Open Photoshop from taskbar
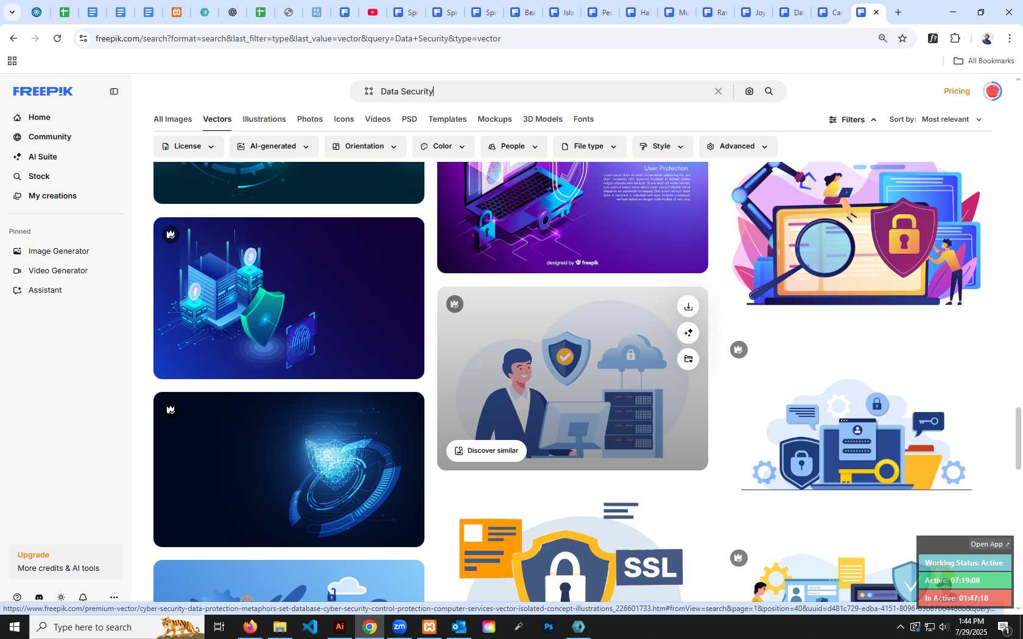 pos(549,627)
